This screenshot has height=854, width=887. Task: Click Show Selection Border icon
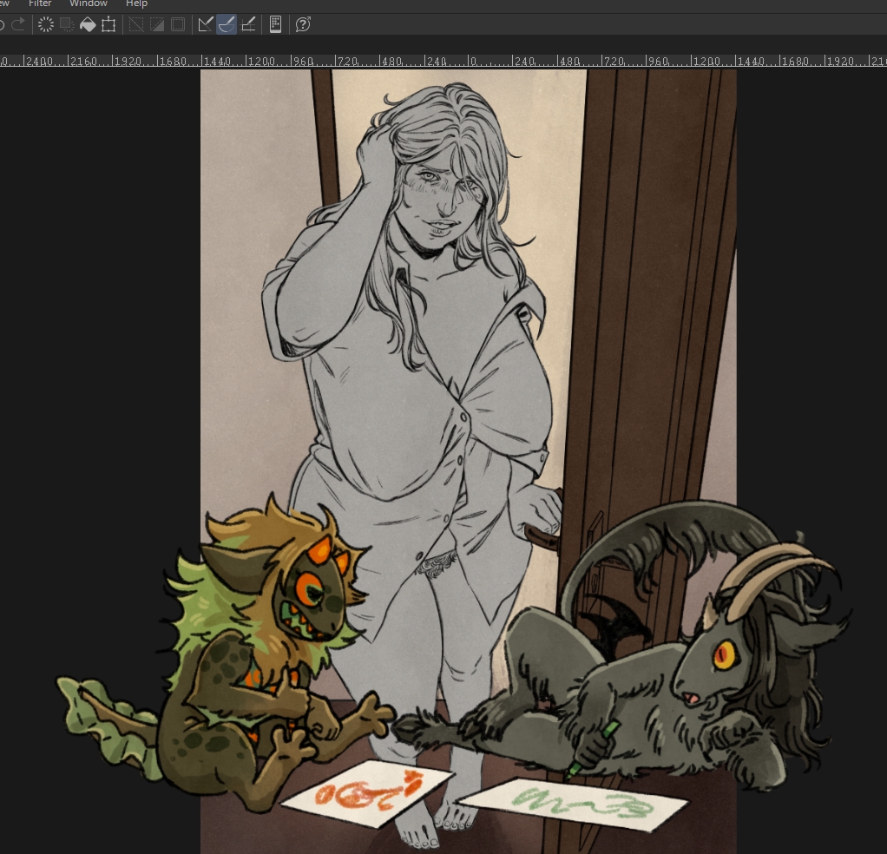tap(178, 24)
